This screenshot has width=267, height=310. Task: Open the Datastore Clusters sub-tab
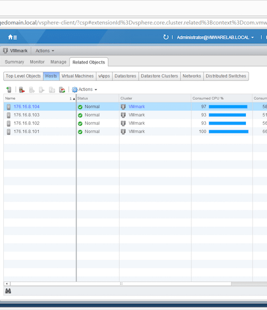tap(159, 76)
